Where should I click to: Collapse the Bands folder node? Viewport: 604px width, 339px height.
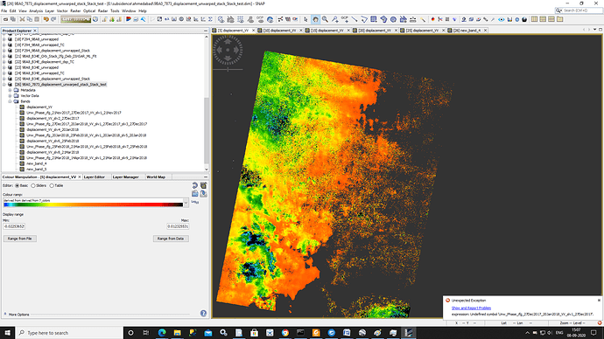10,101
